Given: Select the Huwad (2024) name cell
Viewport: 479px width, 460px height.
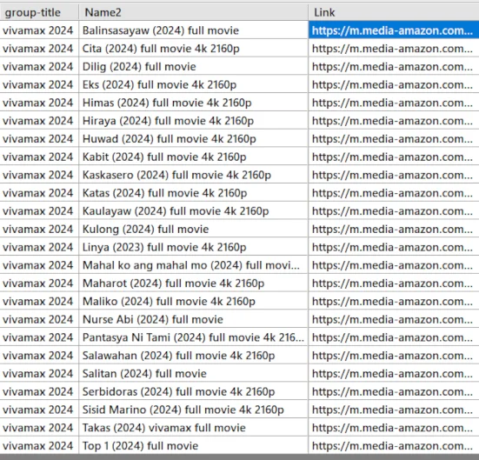Looking at the screenshot, I should coord(193,138).
